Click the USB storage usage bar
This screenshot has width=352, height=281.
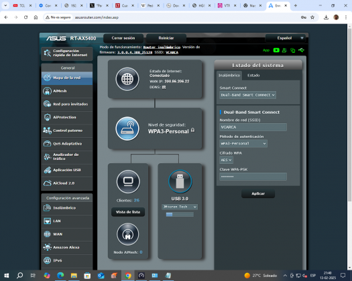pyautogui.click(x=180, y=215)
